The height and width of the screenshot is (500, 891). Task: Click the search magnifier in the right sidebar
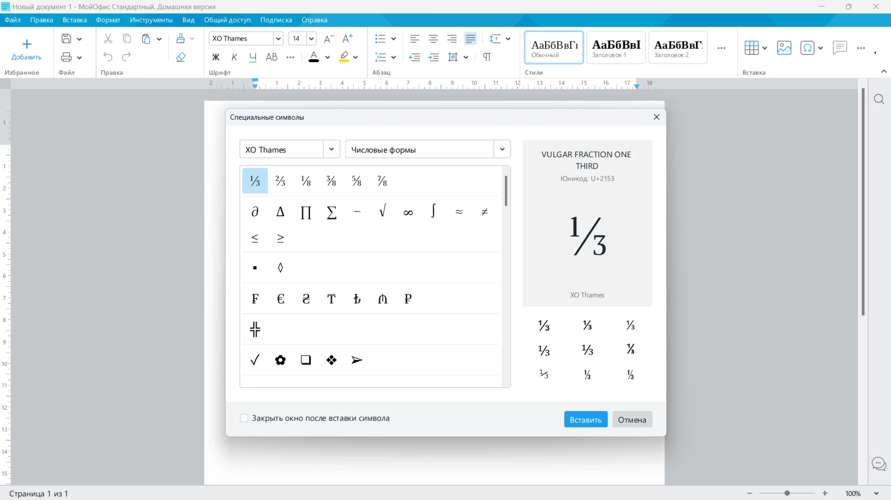point(879,99)
